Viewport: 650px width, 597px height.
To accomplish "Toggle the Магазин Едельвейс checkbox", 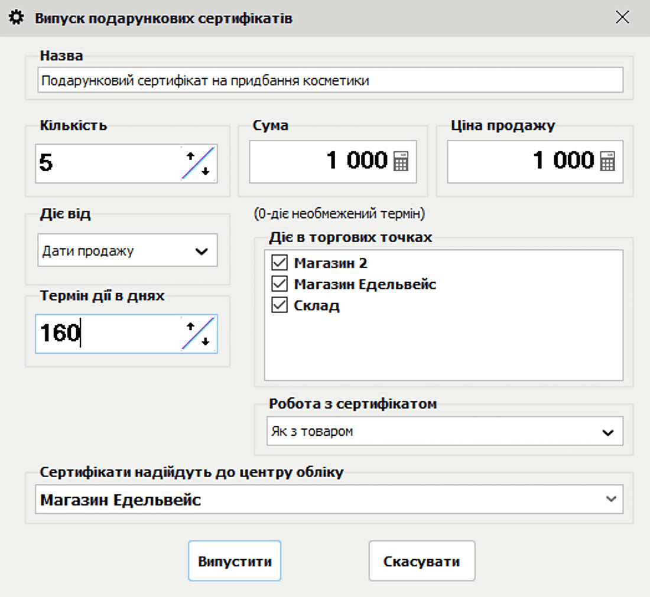I will point(279,285).
